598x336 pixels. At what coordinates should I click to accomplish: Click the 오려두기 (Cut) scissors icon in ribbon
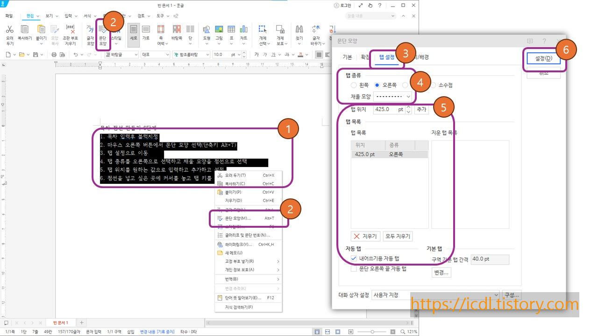coord(10,29)
